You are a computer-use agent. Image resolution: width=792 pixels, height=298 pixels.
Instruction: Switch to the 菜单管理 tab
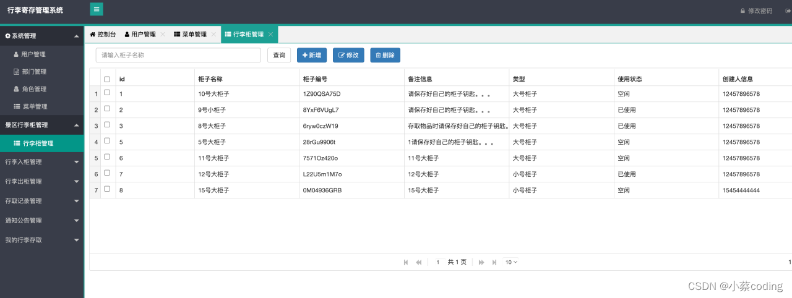coord(190,35)
